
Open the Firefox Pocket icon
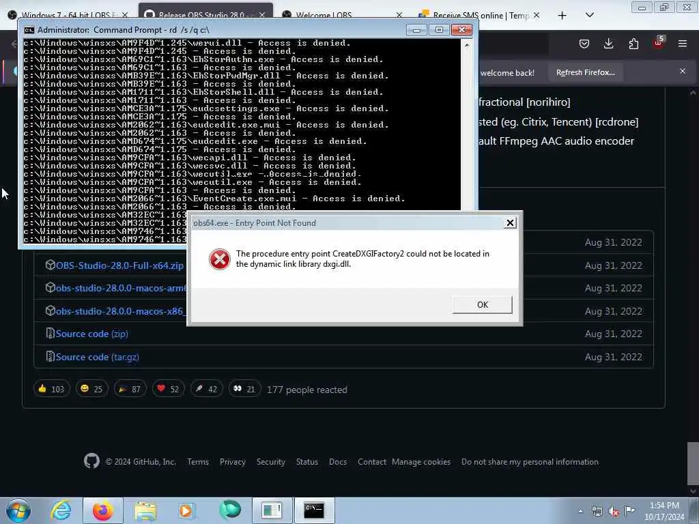tap(584, 44)
